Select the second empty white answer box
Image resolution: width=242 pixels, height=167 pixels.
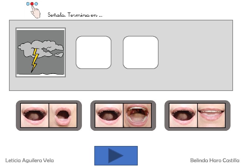[x=141, y=52]
